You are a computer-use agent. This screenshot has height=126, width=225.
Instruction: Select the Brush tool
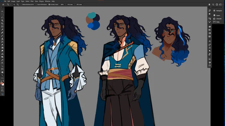coord(2,35)
